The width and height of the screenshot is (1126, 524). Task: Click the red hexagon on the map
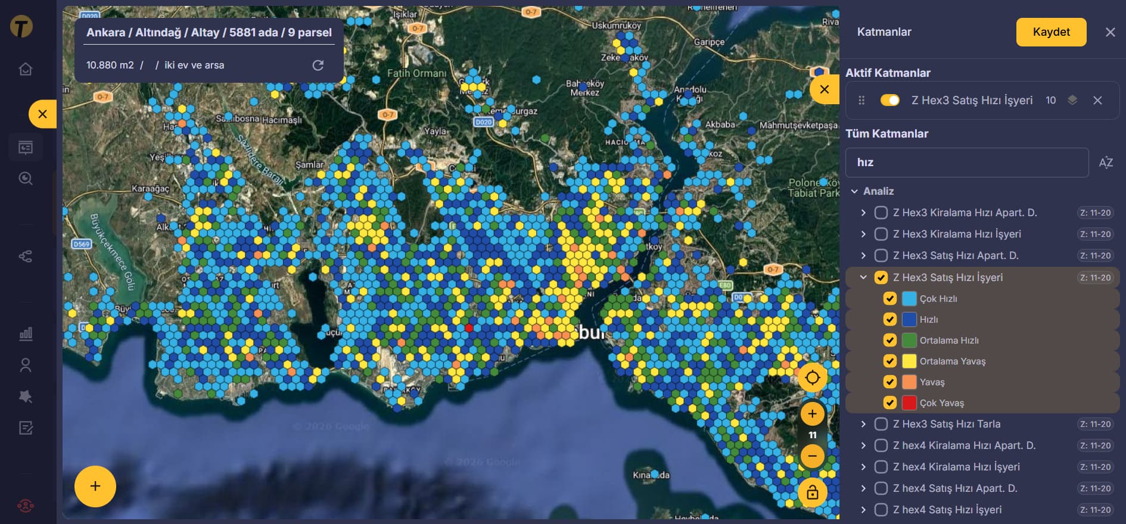[x=469, y=327]
